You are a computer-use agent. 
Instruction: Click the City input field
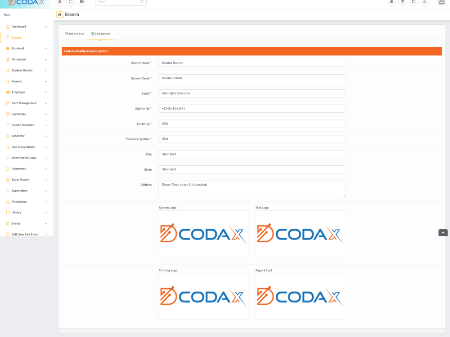point(252,154)
